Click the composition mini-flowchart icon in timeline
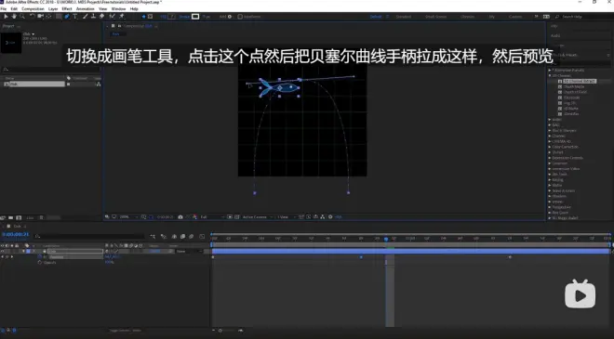The height and width of the screenshot is (339, 614). [x=153, y=237]
